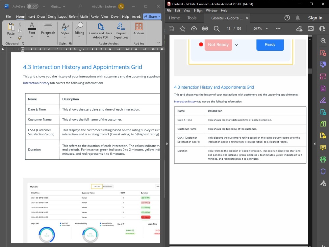This screenshot has height=247, width=329.
Task: Open the Protect shield tool in sidebar
Action: 323,171
